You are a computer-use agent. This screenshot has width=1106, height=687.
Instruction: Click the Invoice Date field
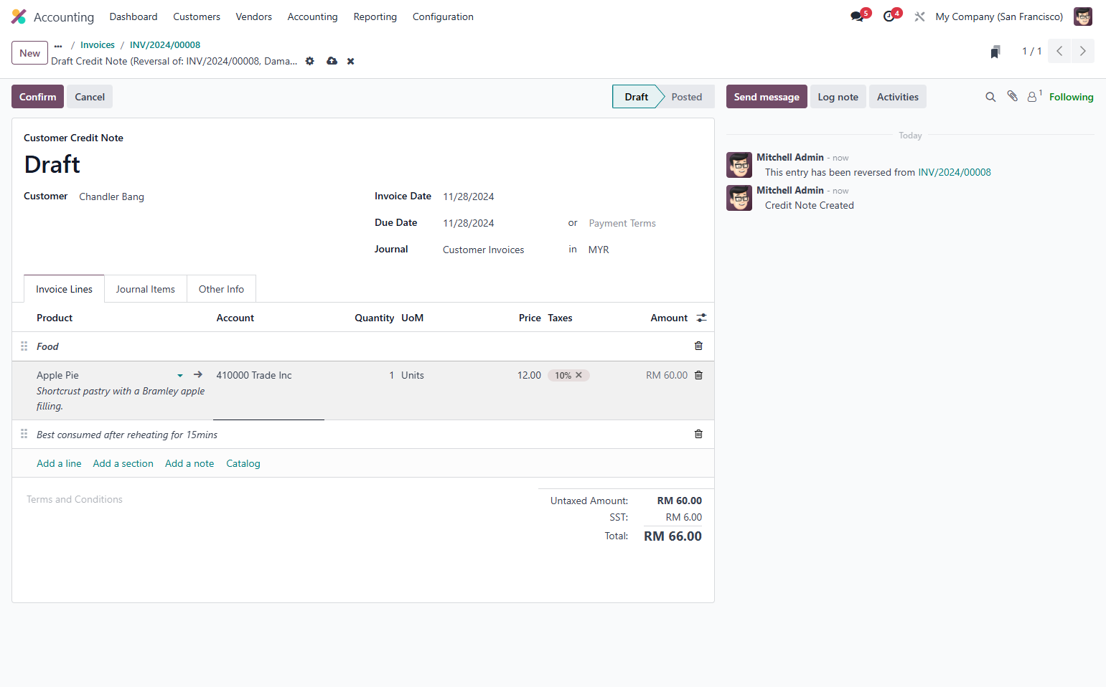(x=468, y=196)
